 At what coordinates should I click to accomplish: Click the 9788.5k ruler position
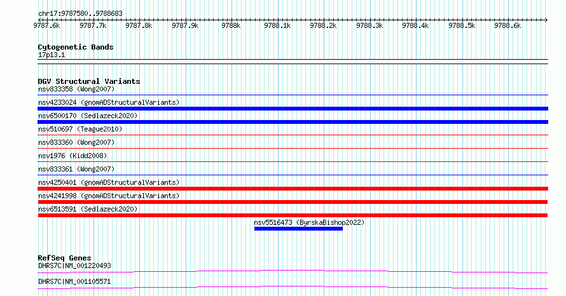point(462,25)
